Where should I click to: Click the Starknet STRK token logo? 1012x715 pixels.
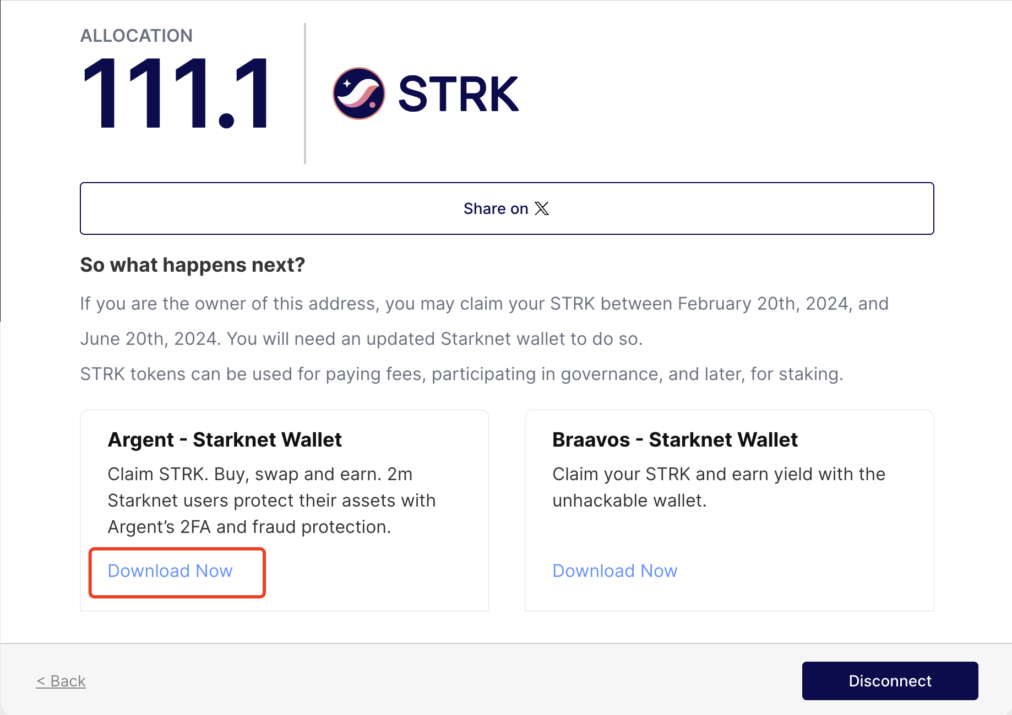click(x=358, y=94)
